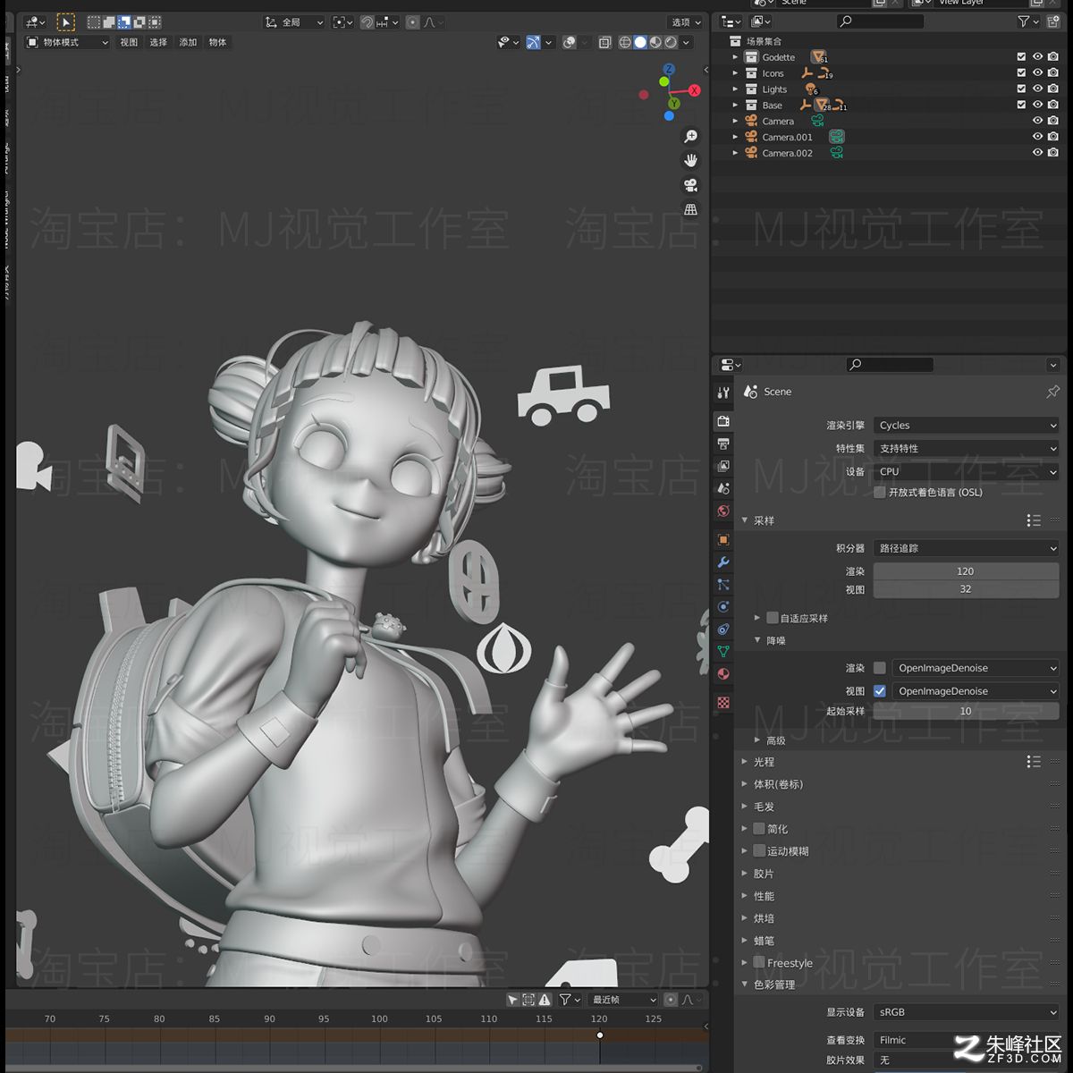Open the Physics properties tab

point(723,607)
